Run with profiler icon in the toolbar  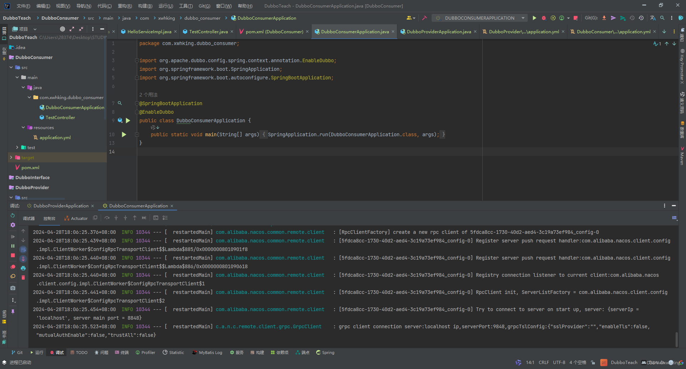click(x=562, y=18)
